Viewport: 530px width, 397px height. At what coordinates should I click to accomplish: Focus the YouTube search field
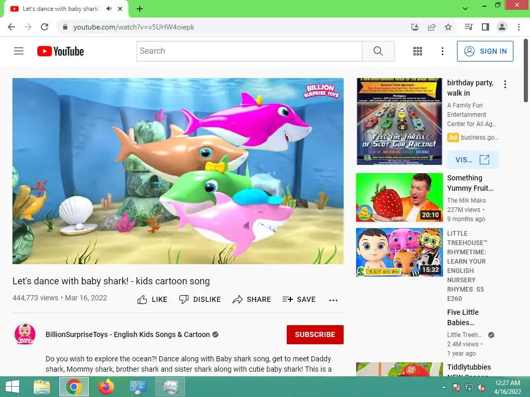pos(249,51)
